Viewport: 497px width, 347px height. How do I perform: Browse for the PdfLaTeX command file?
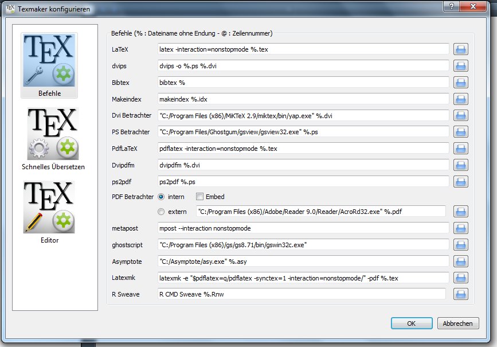tap(460, 149)
